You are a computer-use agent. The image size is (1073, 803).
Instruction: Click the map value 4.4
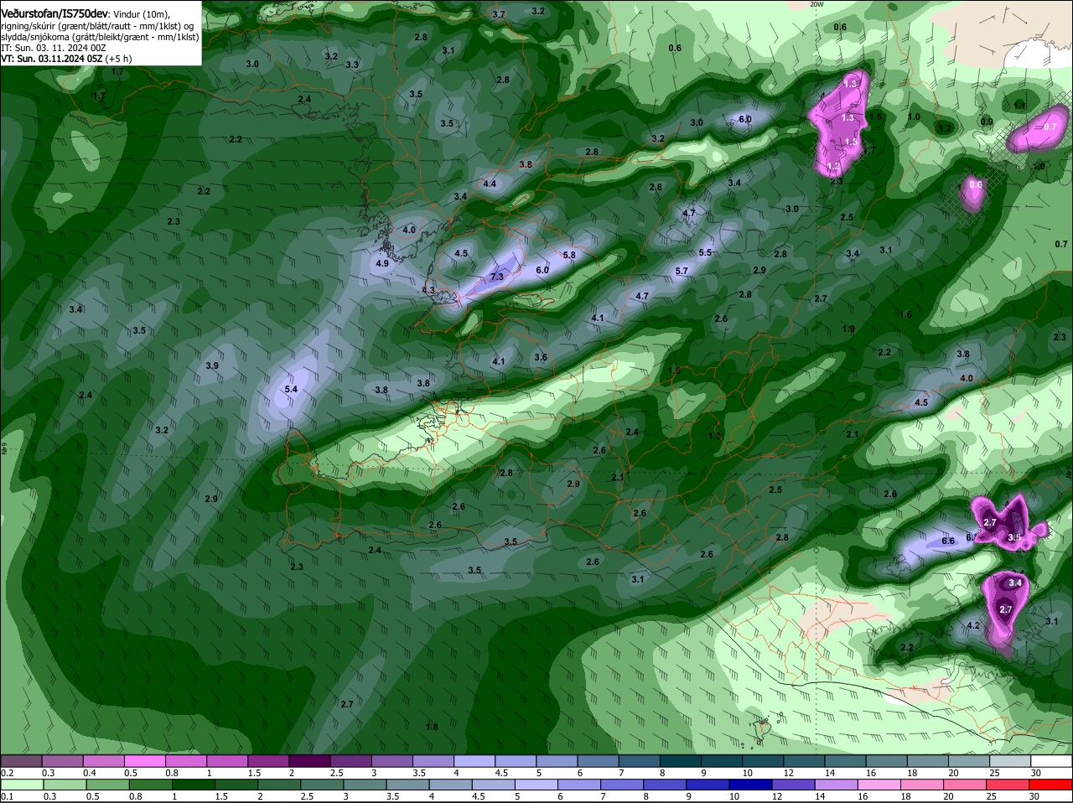490,184
